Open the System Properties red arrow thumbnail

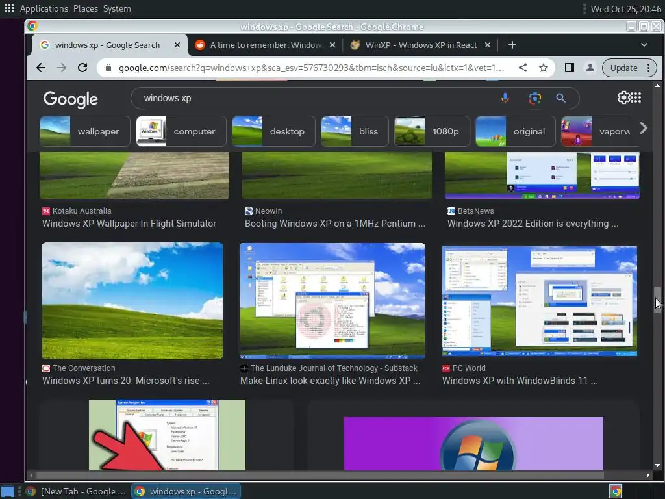167,435
